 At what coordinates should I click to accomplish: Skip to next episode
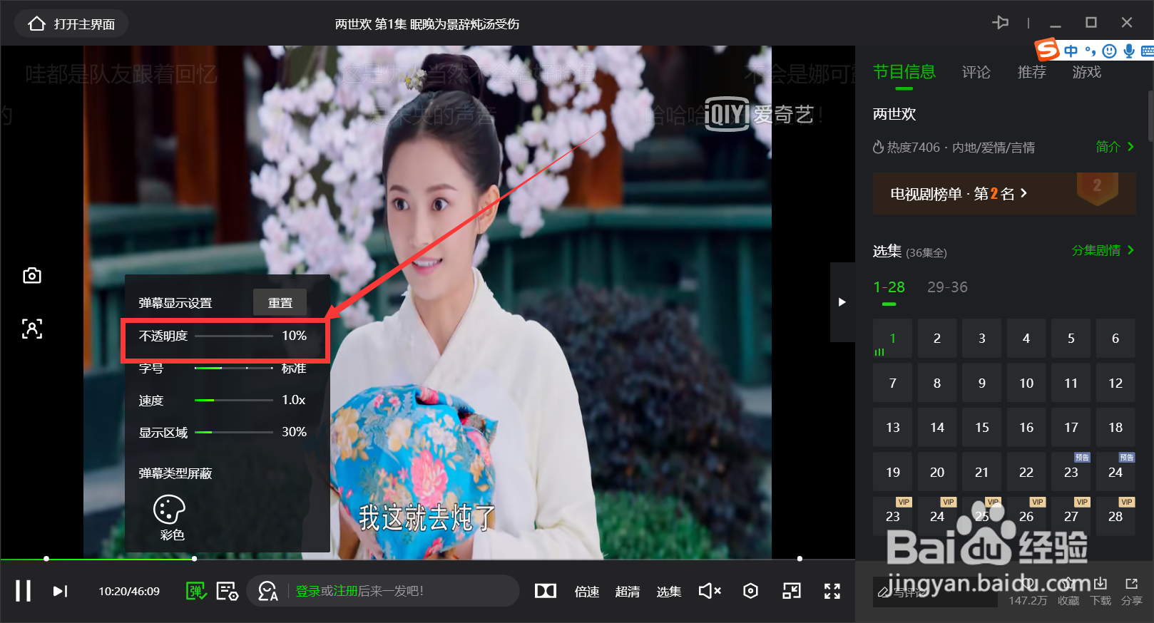(x=61, y=591)
